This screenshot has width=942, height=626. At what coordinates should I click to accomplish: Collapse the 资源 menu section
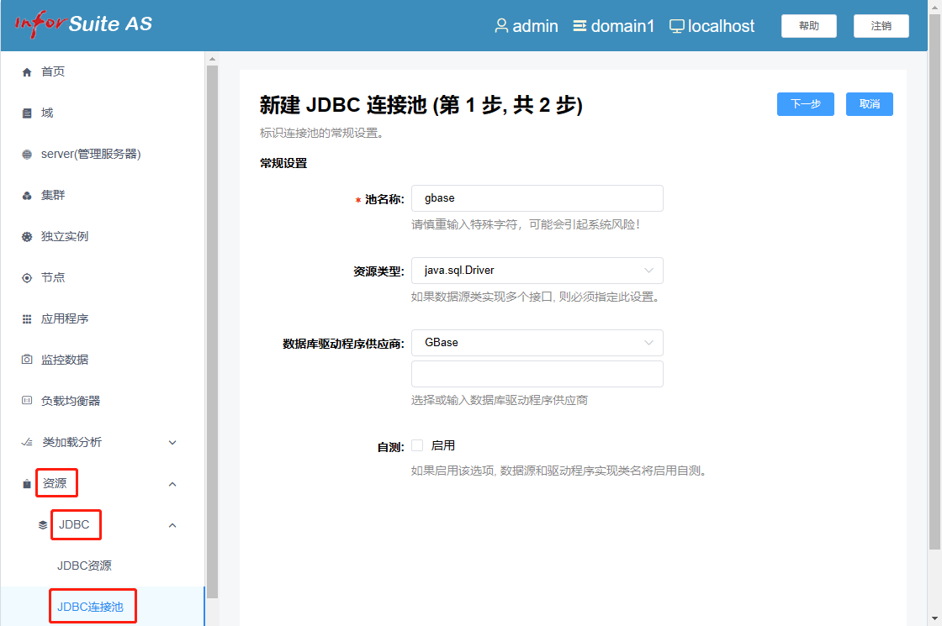coord(172,484)
